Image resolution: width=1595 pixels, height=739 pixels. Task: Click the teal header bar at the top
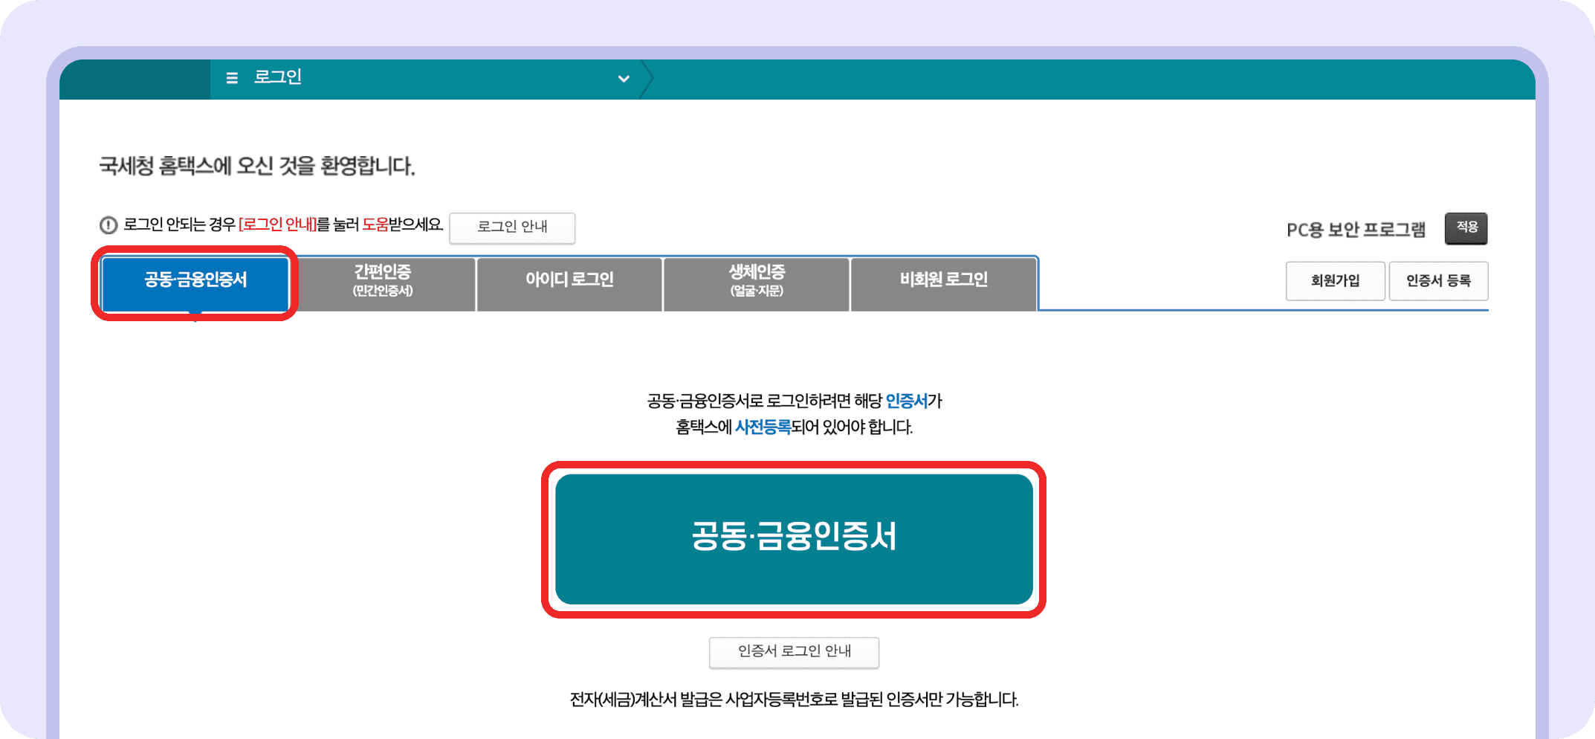pyautogui.click(x=1115, y=79)
